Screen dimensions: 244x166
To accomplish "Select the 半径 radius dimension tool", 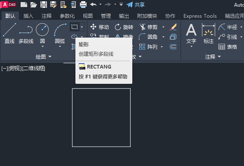I will point(228,27).
